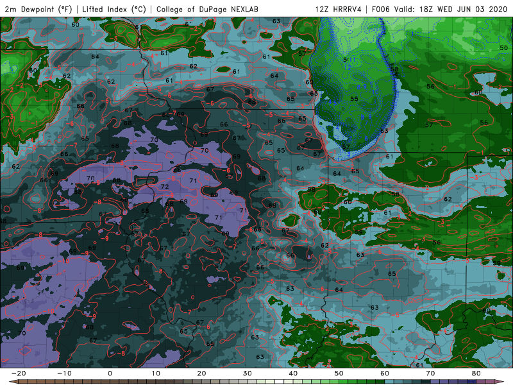Click the '80' label under the color bar
Image resolution: width=513 pixels, height=385 pixels.
coord(476,373)
